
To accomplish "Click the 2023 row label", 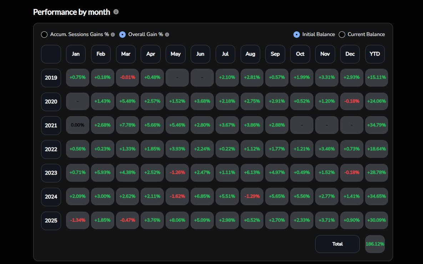I will click(x=51, y=173).
